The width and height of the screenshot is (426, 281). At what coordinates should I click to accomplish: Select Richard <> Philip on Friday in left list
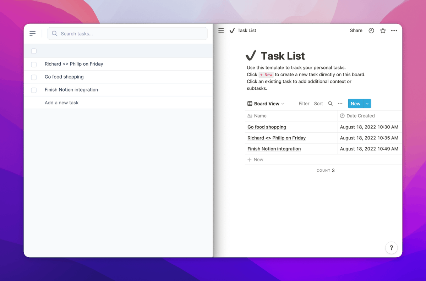74,64
